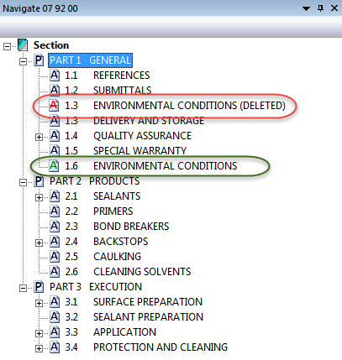Click the article icon beside 1.2 SUBMITTALS
The height and width of the screenshot is (360, 342).
pos(55,90)
